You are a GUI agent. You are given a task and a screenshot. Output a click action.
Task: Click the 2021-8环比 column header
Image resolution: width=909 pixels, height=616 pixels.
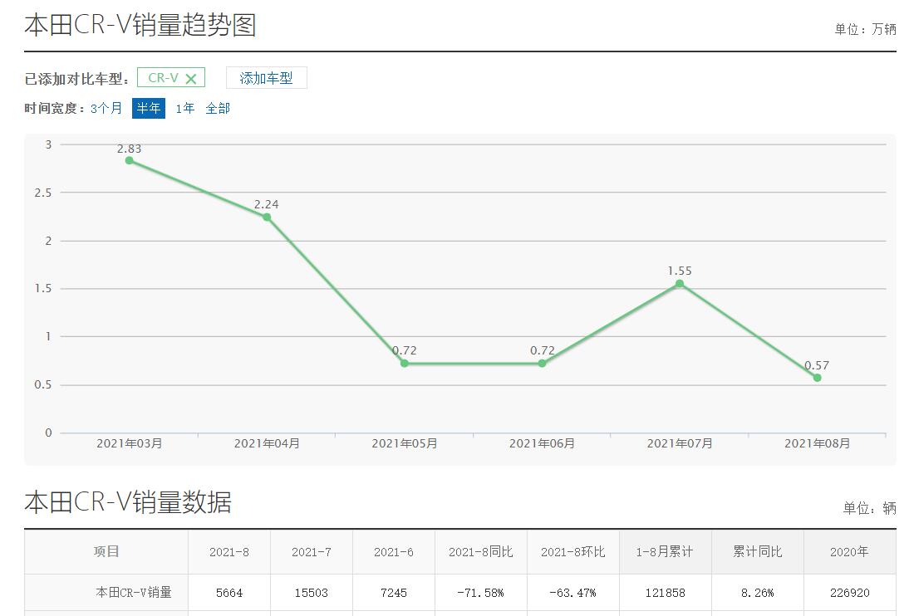pos(572,552)
